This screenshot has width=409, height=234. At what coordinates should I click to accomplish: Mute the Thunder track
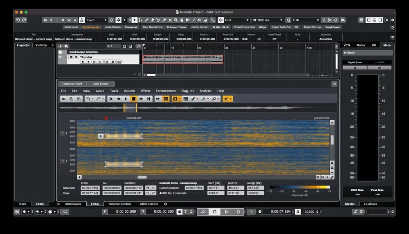pos(71,57)
